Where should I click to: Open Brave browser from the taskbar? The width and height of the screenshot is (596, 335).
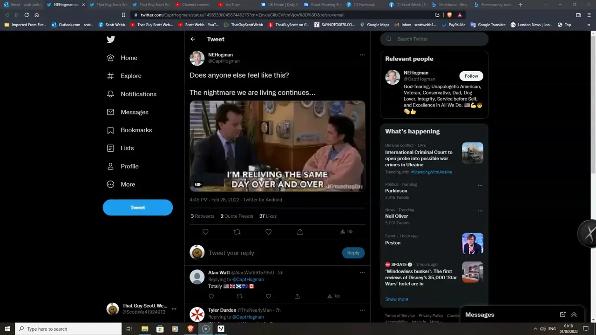190,329
